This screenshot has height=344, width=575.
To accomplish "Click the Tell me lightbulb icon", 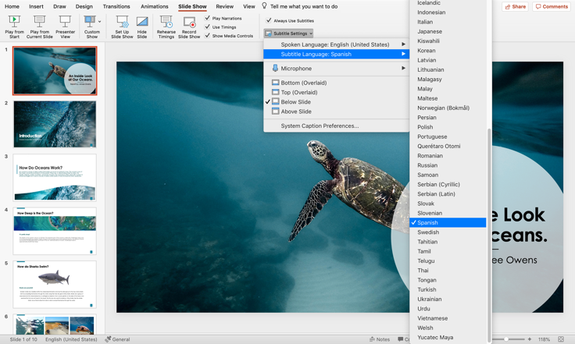I will [264, 5].
